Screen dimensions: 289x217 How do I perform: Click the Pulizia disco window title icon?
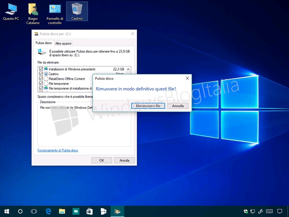(x=36, y=34)
